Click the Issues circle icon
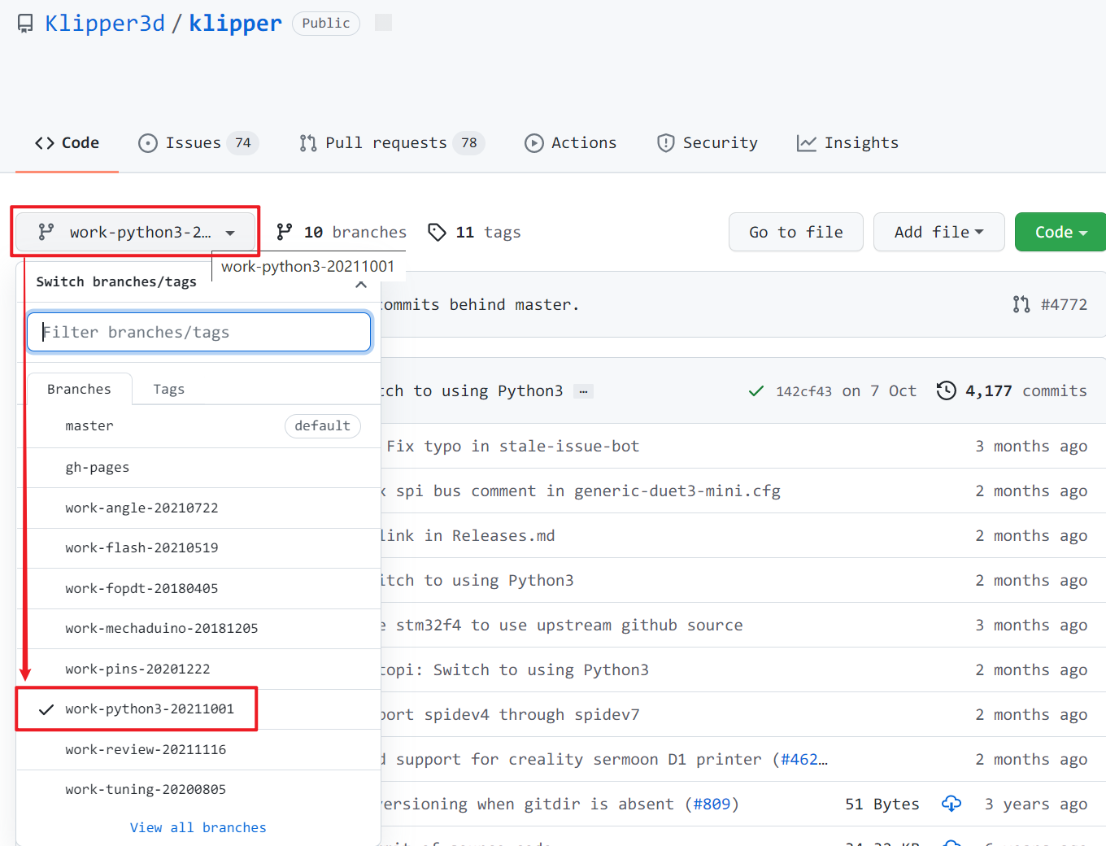1106x846 pixels. [x=148, y=143]
